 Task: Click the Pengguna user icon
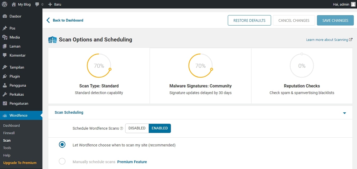(x=5, y=85)
